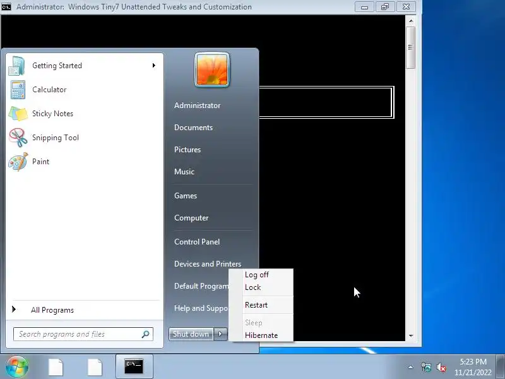
Task: Click the user account flower picture
Action: coord(212,69)
